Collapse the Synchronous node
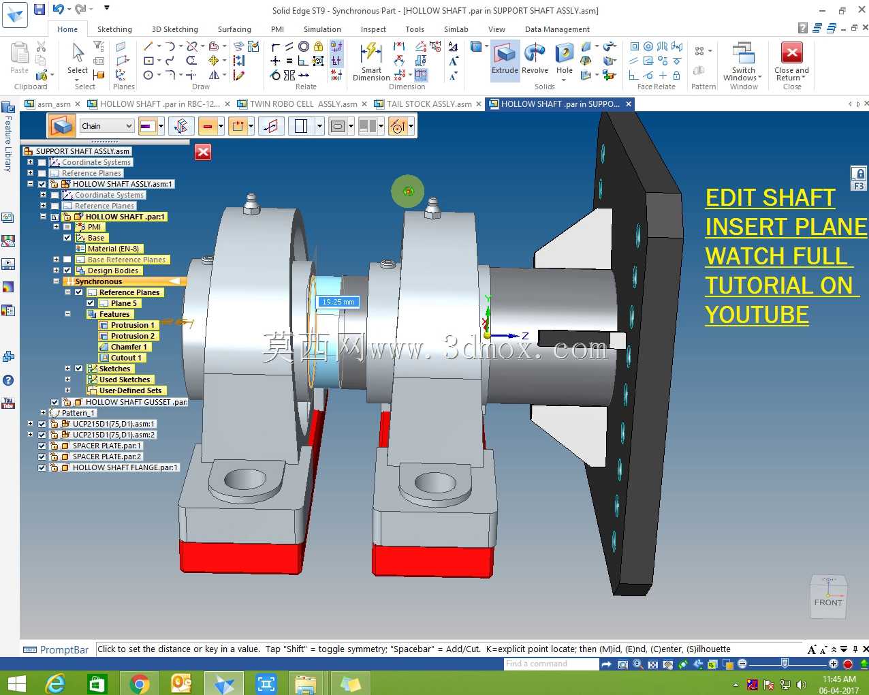This screenshot has width=869, height=695. (x=56, y=281)
